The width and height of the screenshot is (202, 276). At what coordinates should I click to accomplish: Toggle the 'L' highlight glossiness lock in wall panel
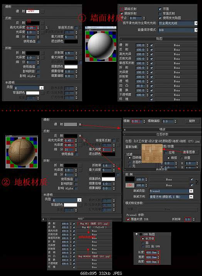[x=47, y=28]
